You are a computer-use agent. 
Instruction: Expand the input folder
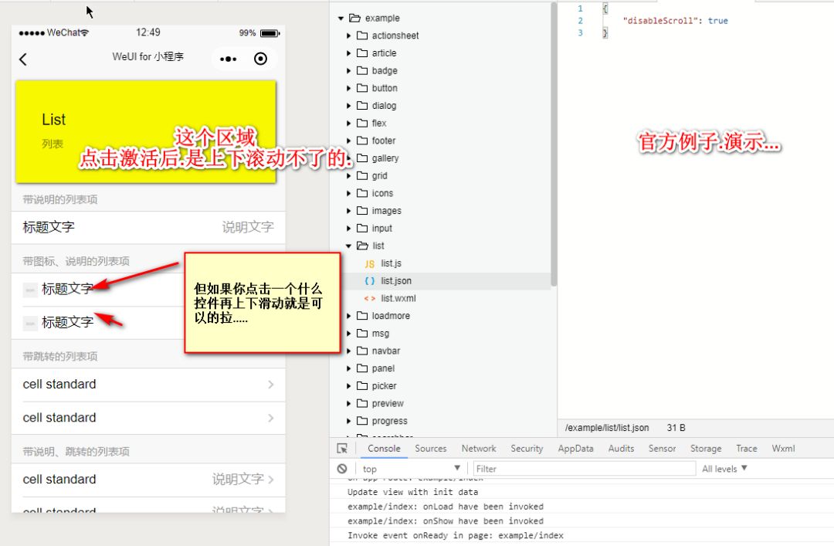tap(348, 229)
